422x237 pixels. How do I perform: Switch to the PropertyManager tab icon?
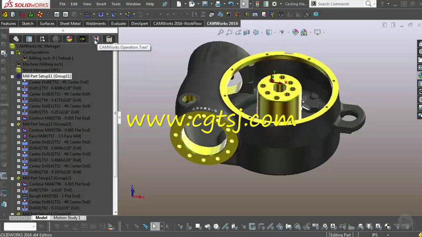pyautogui.click(x=29, y=39)
